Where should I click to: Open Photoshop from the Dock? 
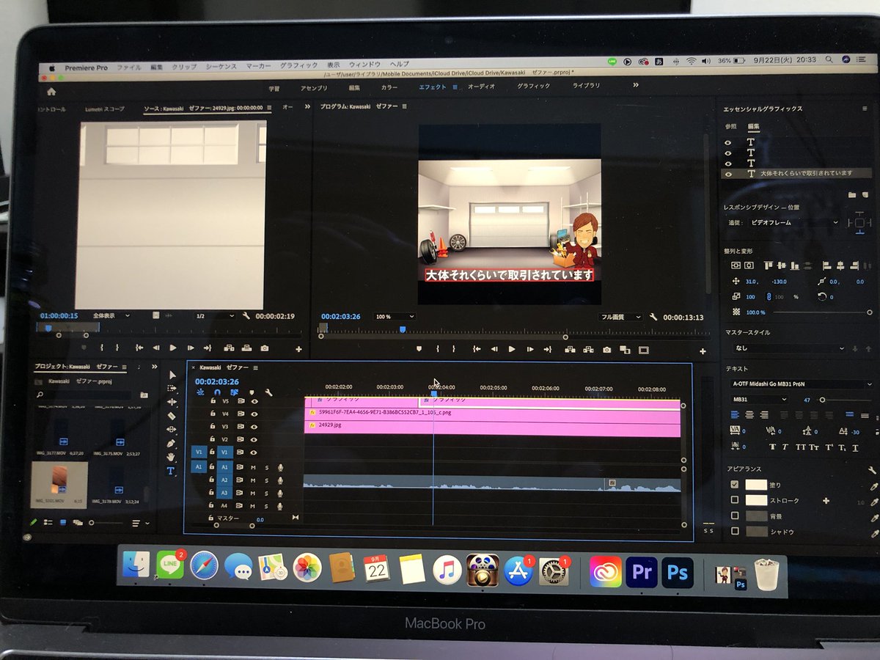coord(677,572)
